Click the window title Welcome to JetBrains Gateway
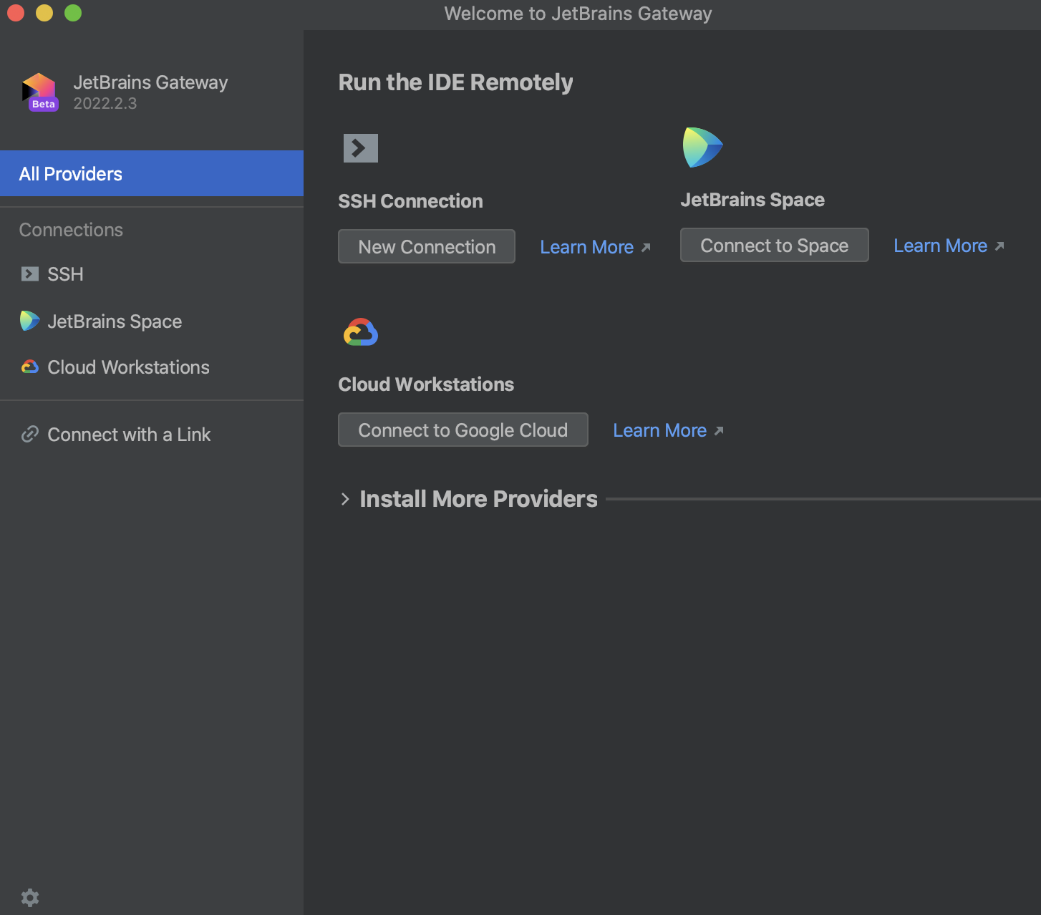The width and height of the screenshot is (1041, 915). click(x=578, y=14)
